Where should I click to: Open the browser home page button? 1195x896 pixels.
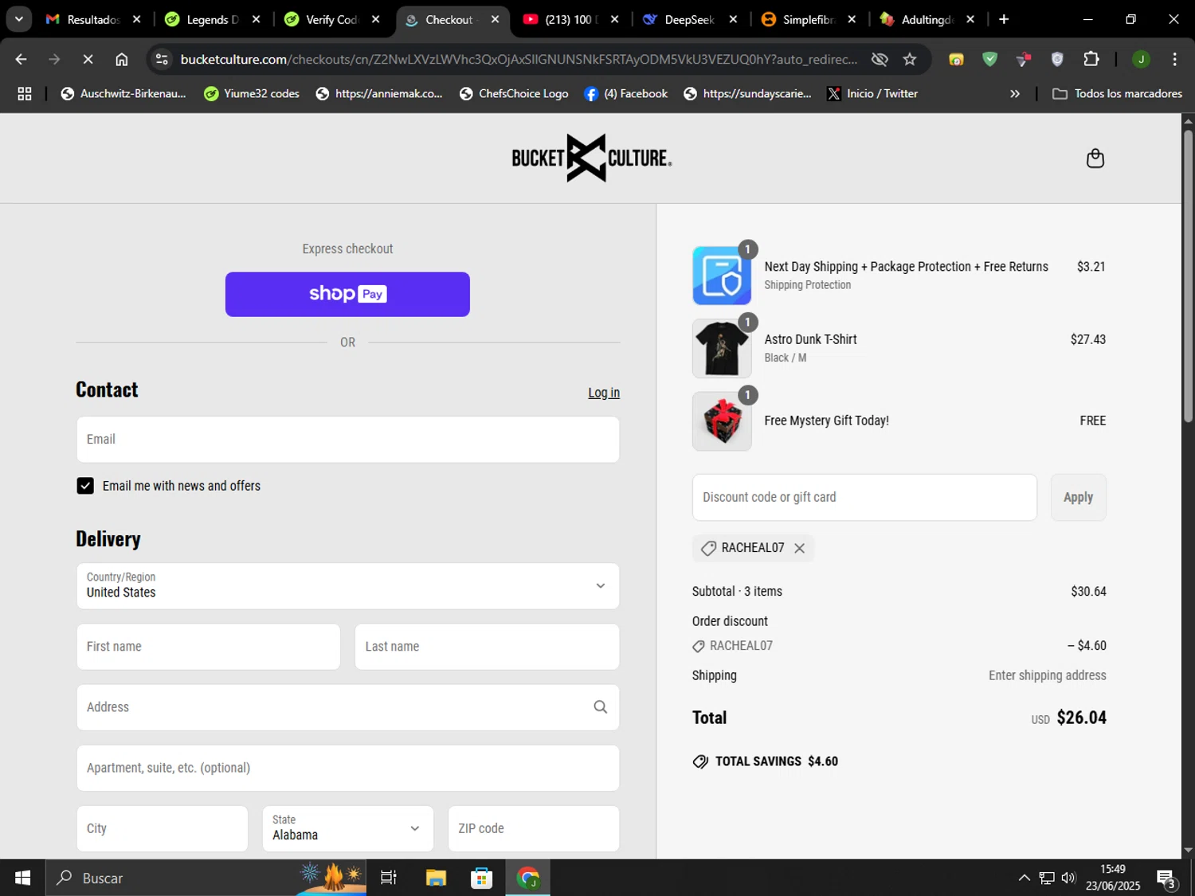tap(121, 59)
